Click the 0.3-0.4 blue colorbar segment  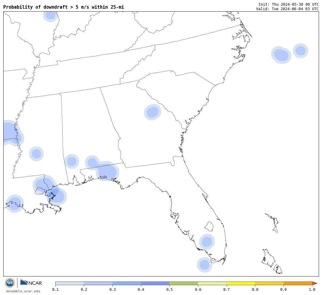coord(127,283)
